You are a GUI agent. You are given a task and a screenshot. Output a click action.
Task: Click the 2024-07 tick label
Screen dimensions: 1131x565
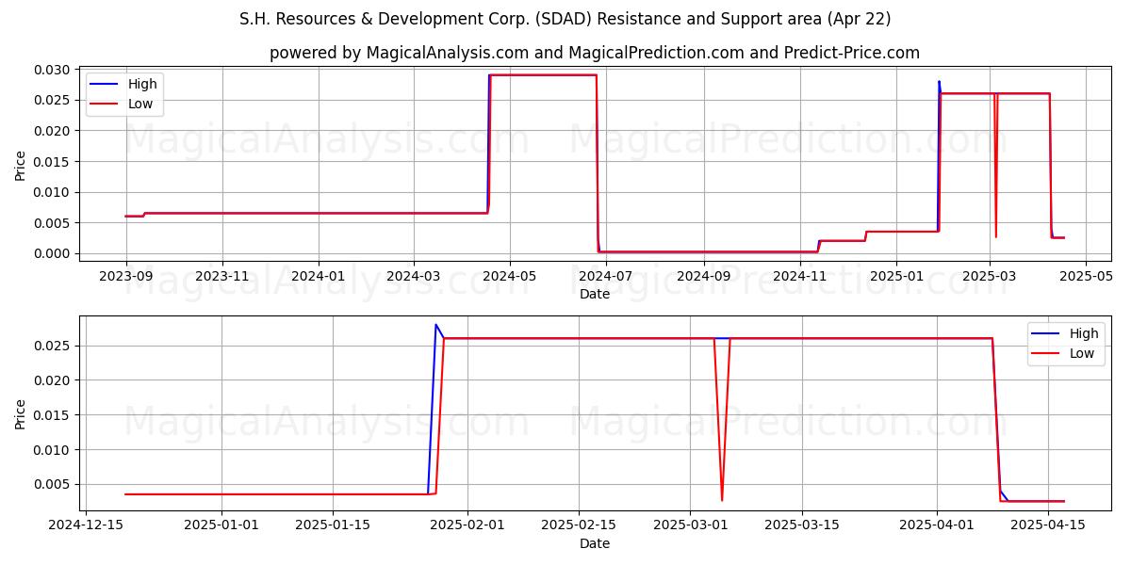[x=606, y=276]
